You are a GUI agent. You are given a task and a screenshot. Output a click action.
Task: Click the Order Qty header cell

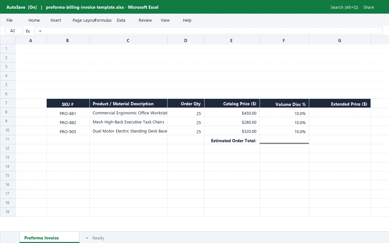[186, 103]
